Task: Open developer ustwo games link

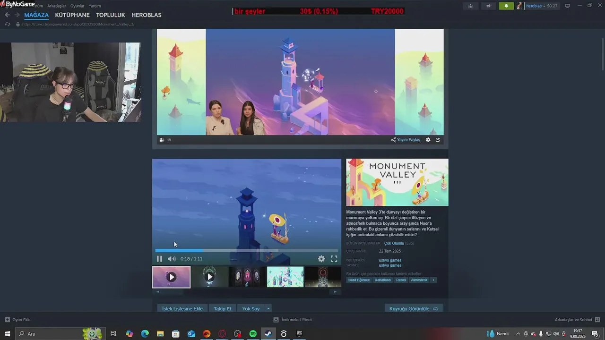Action: click(x=390, y=260)
